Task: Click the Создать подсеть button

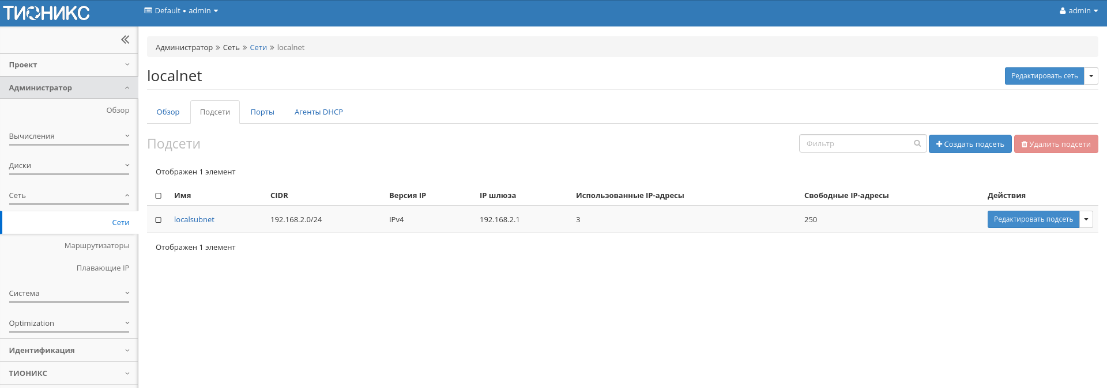Action: (x=970, y=144)
